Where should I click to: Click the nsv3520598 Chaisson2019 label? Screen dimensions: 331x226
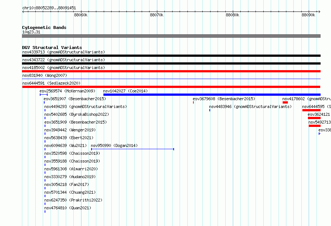coord(72,153)
